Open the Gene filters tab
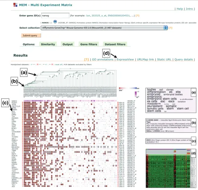Image resolution: width=198 pixels, height=190 pixels. click(89, 44)
